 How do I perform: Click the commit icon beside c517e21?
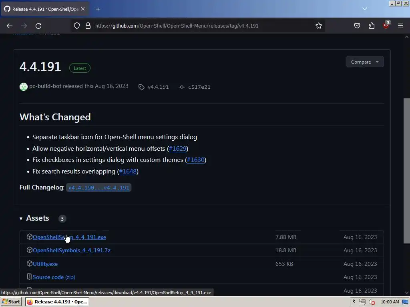[181, 87]
